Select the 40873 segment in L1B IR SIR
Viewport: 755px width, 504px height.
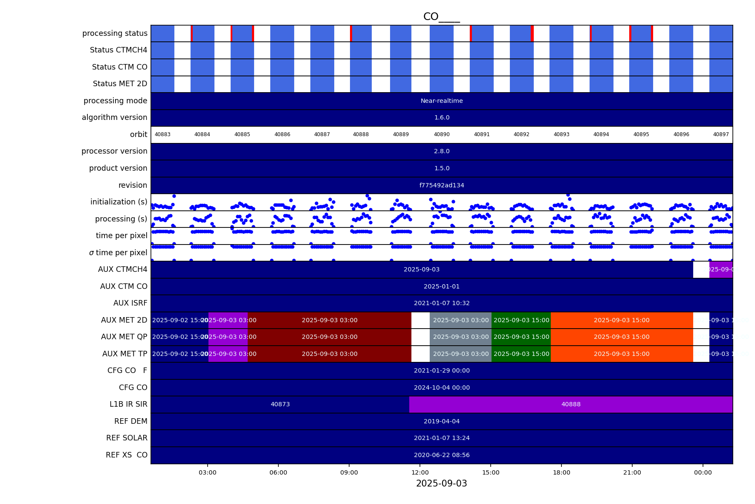tap(280, 405)
